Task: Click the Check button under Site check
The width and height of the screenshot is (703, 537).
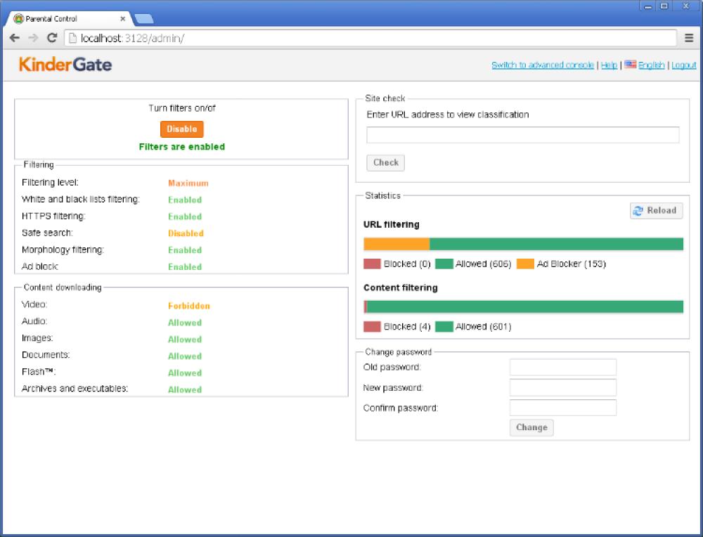Action: pos(385,162)
